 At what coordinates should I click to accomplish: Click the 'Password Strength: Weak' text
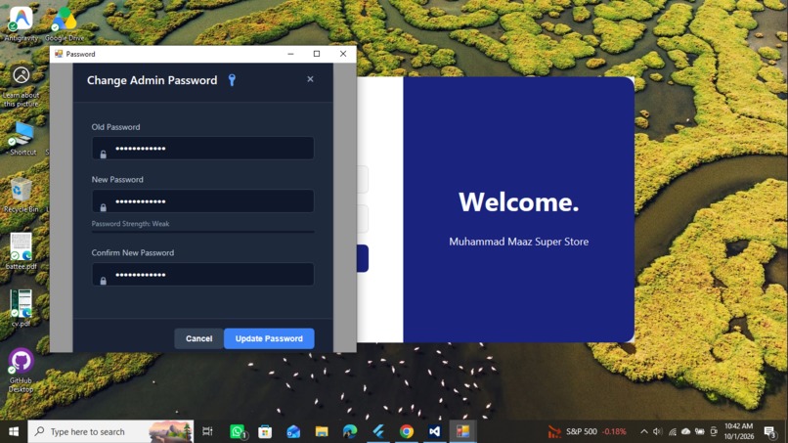[130, 224]
